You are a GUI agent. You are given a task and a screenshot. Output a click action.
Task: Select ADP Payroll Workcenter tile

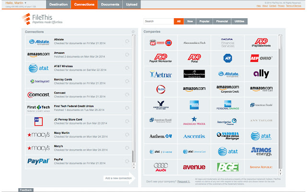[161, 58]
